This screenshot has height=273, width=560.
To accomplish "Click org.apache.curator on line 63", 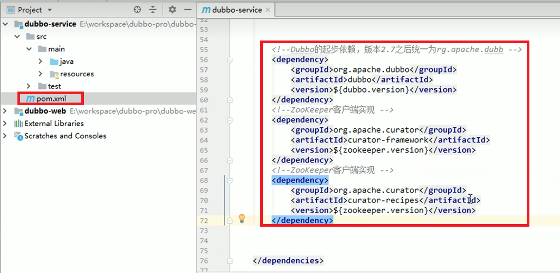I will (x=376, y=130).
